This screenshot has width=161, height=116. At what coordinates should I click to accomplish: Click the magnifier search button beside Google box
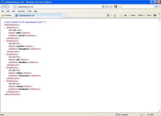click(x=156, y=7)
